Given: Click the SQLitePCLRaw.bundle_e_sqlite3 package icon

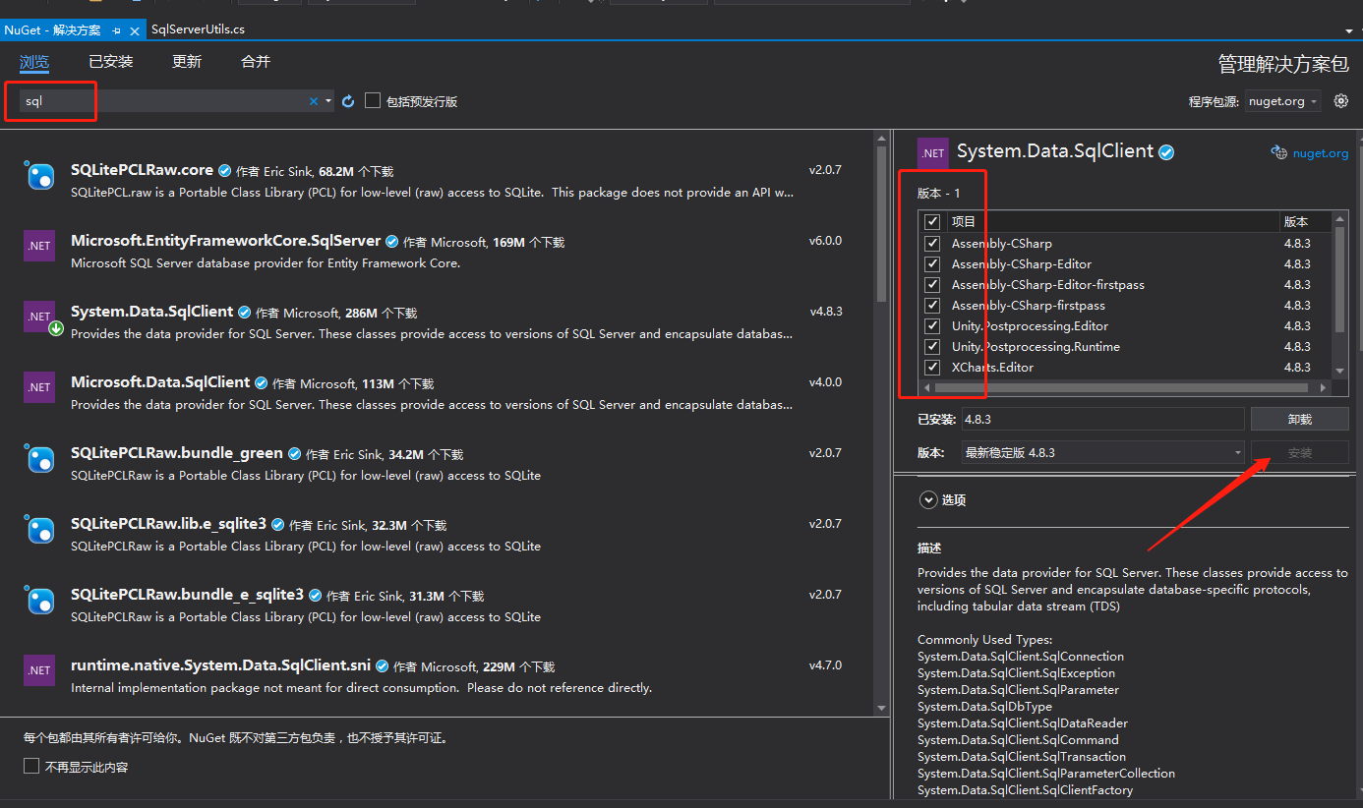Looking at the screenshot, I should tap(39, 600).
